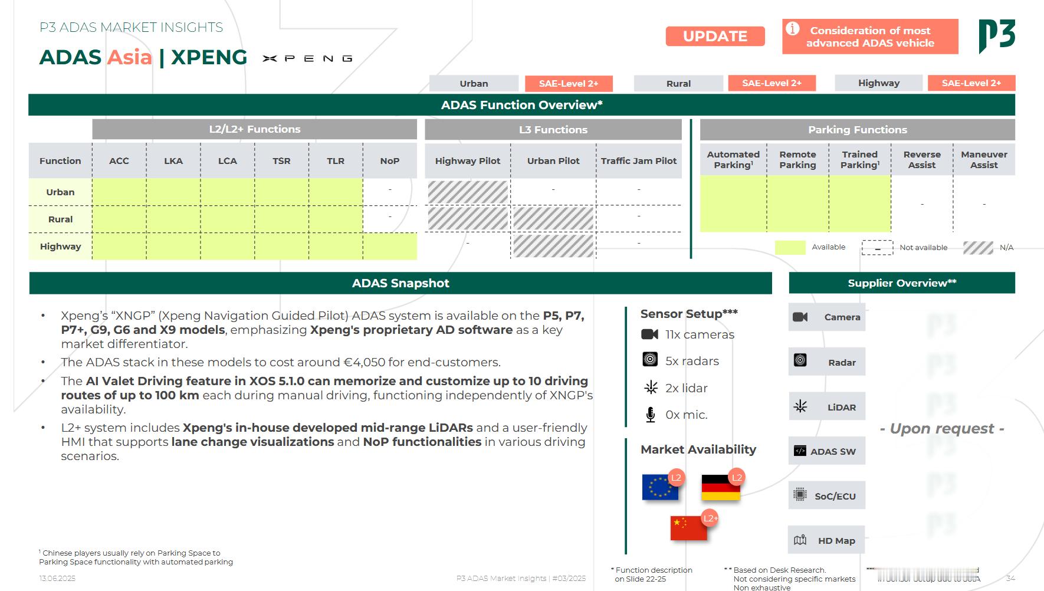Screen dimensions: 1044x591
Task: Click the NoP column header
Action: point(390,160)
